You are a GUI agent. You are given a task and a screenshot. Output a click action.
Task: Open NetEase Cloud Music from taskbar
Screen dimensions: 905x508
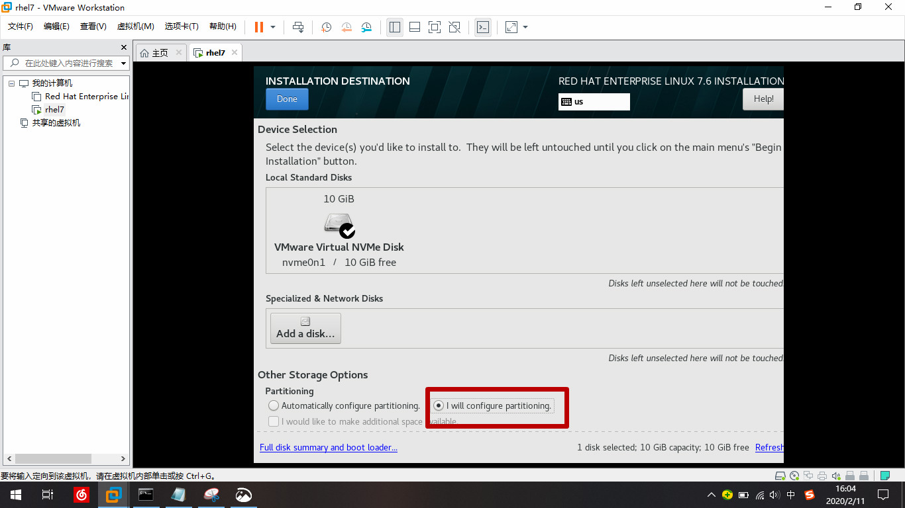[x=81, y=495]
